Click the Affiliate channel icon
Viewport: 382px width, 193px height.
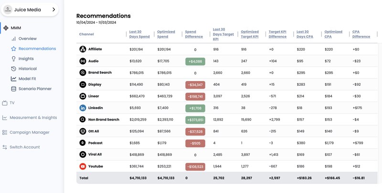[83, 49]
